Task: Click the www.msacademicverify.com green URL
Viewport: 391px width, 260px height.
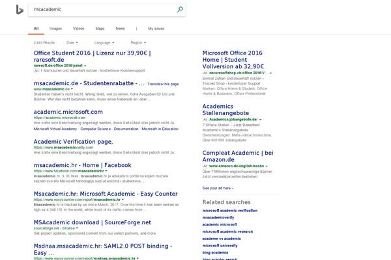Action: coord(63,148)
